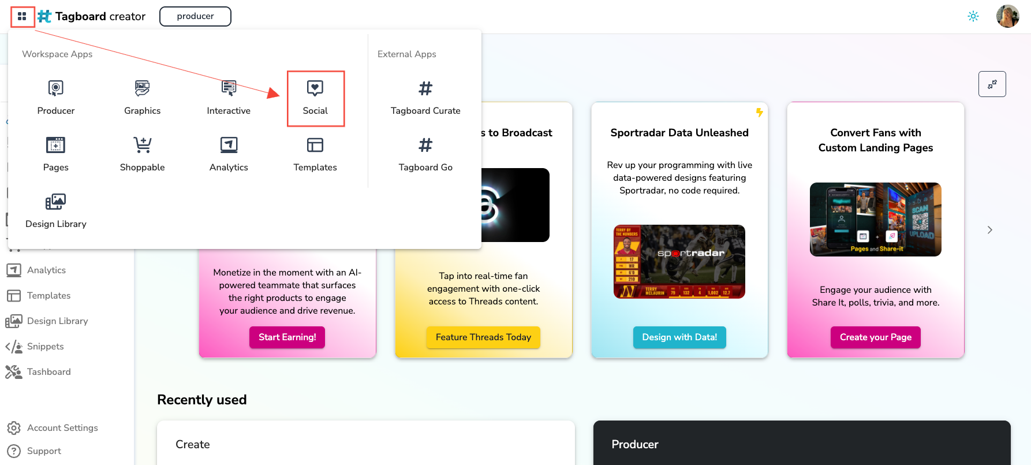Open the Design Library app in grid
The height and width of the screenshot is (465, 1031).
(56, 211)
